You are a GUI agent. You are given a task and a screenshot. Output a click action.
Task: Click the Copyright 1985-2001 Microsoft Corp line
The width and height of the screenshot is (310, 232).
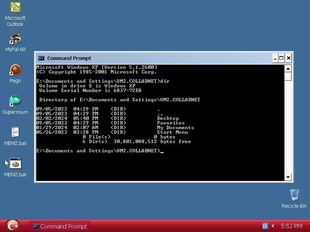tap(96, 72)
